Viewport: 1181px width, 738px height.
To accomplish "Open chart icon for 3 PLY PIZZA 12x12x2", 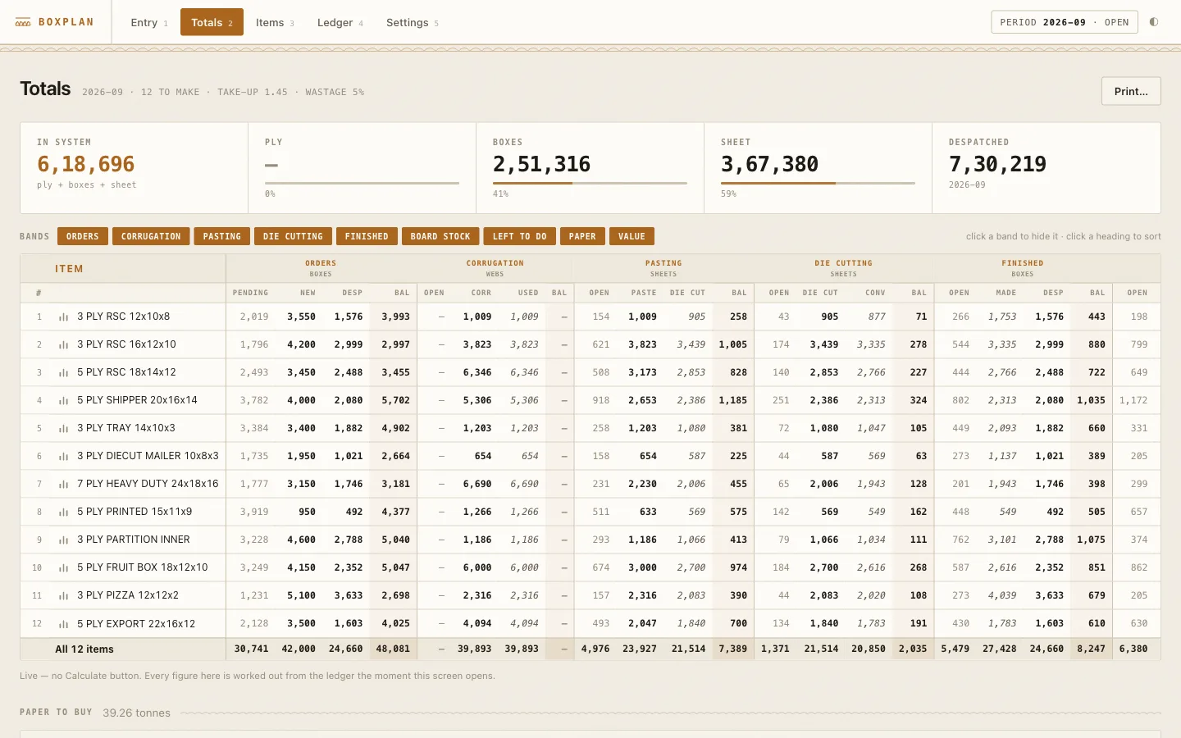I will pyautogui.click(x=63, y=595).
